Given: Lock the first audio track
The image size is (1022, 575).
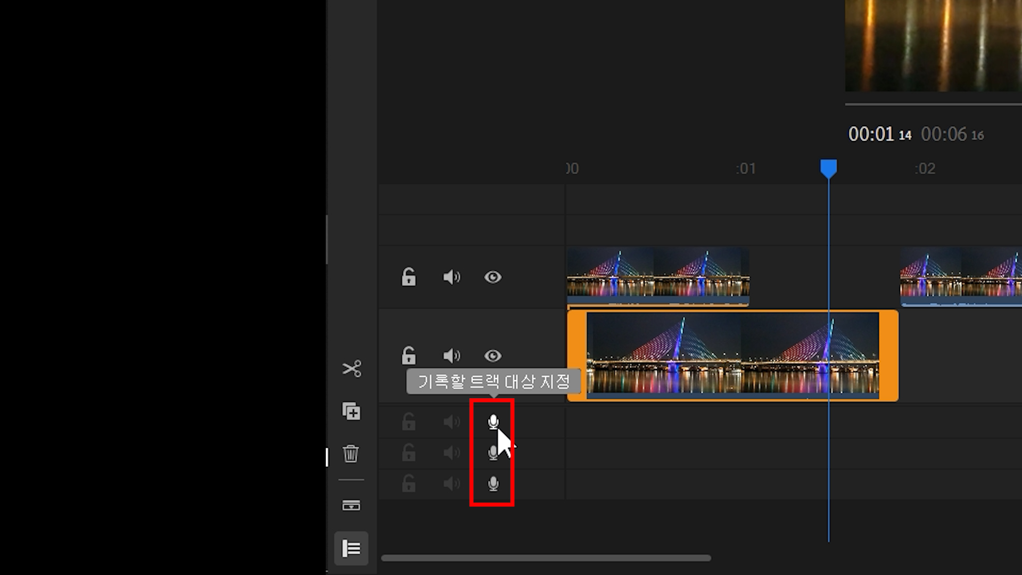Looking at the screenshot, I should (408, 422).
